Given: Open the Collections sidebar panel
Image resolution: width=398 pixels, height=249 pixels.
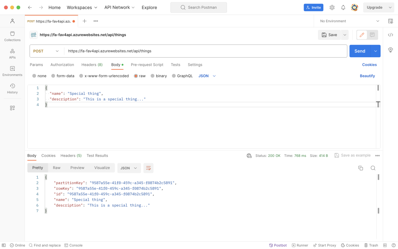Looking at the screenshot, I should point(12,36).
